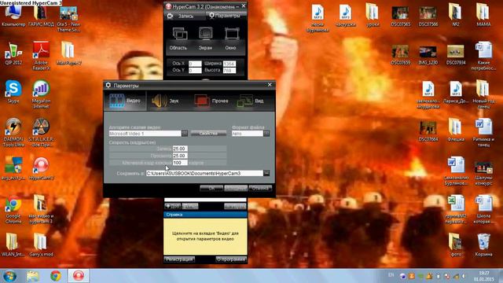Click the Отмена button in Параметры dialog
Screen dimensions: 503x283
click(260, 189)
